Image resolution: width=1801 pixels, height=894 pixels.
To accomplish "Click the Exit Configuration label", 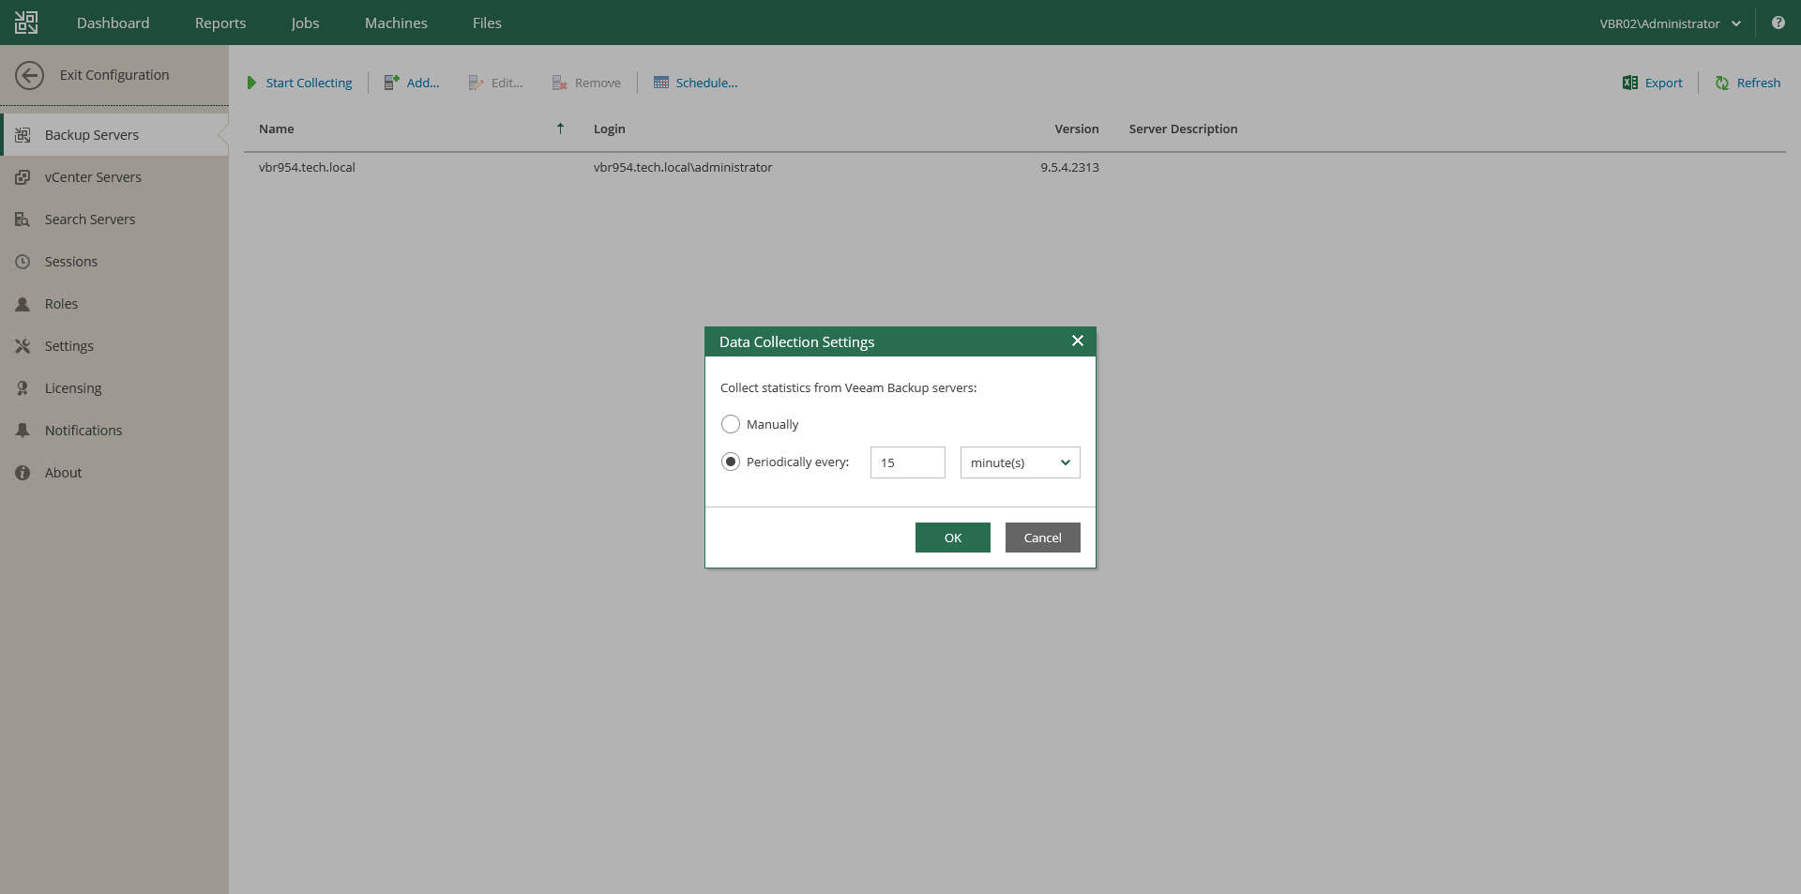I will pos(114,75).
